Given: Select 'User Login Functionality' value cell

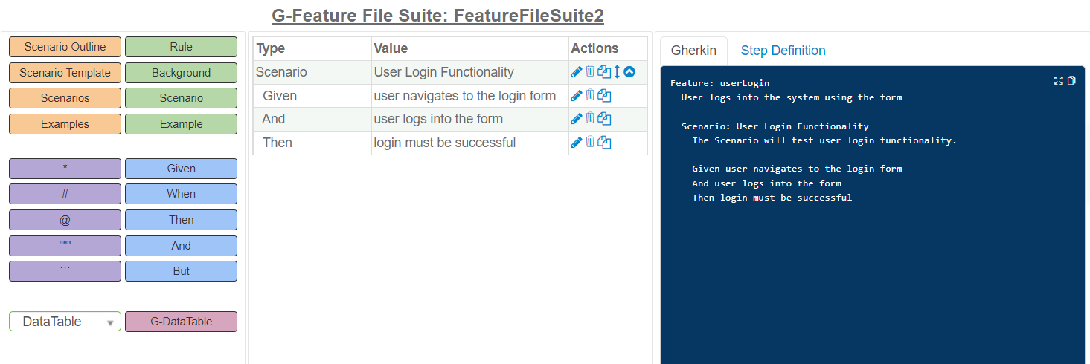Looking at the screenshot, I should pos(469,72).
